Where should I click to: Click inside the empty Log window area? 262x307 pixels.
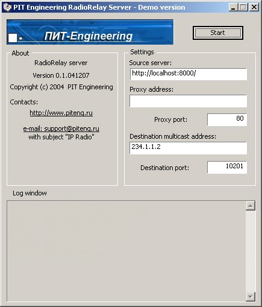pos(126,251)
